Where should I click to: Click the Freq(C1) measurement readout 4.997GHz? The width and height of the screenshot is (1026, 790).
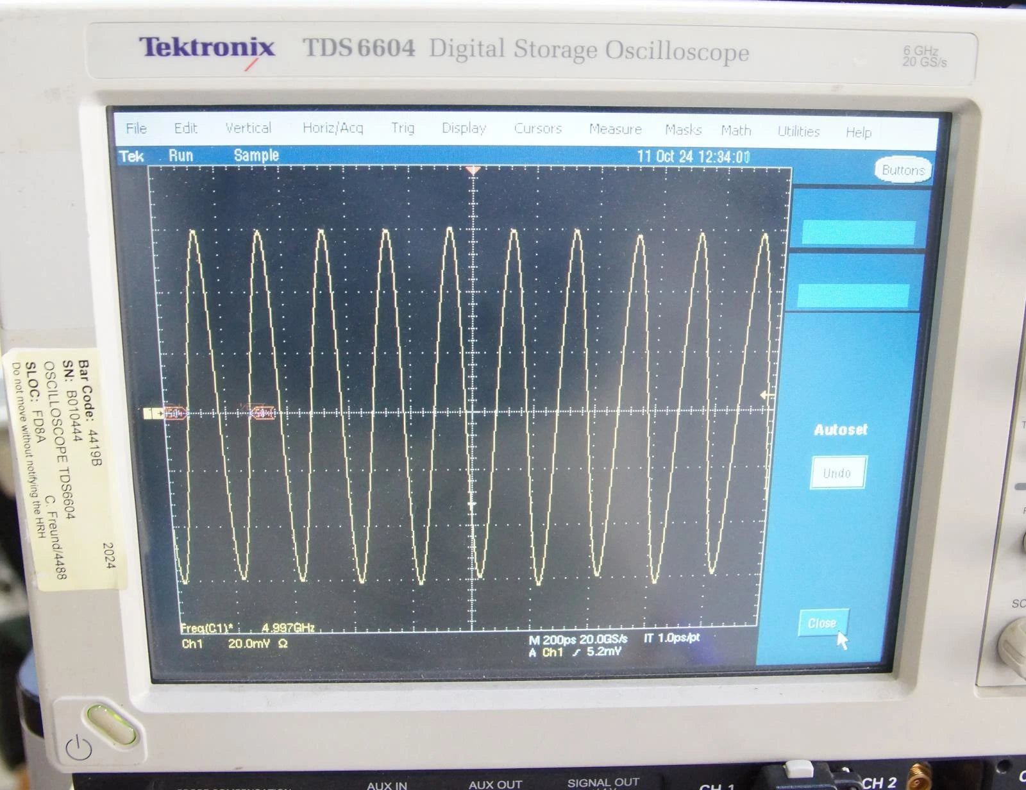248,628
